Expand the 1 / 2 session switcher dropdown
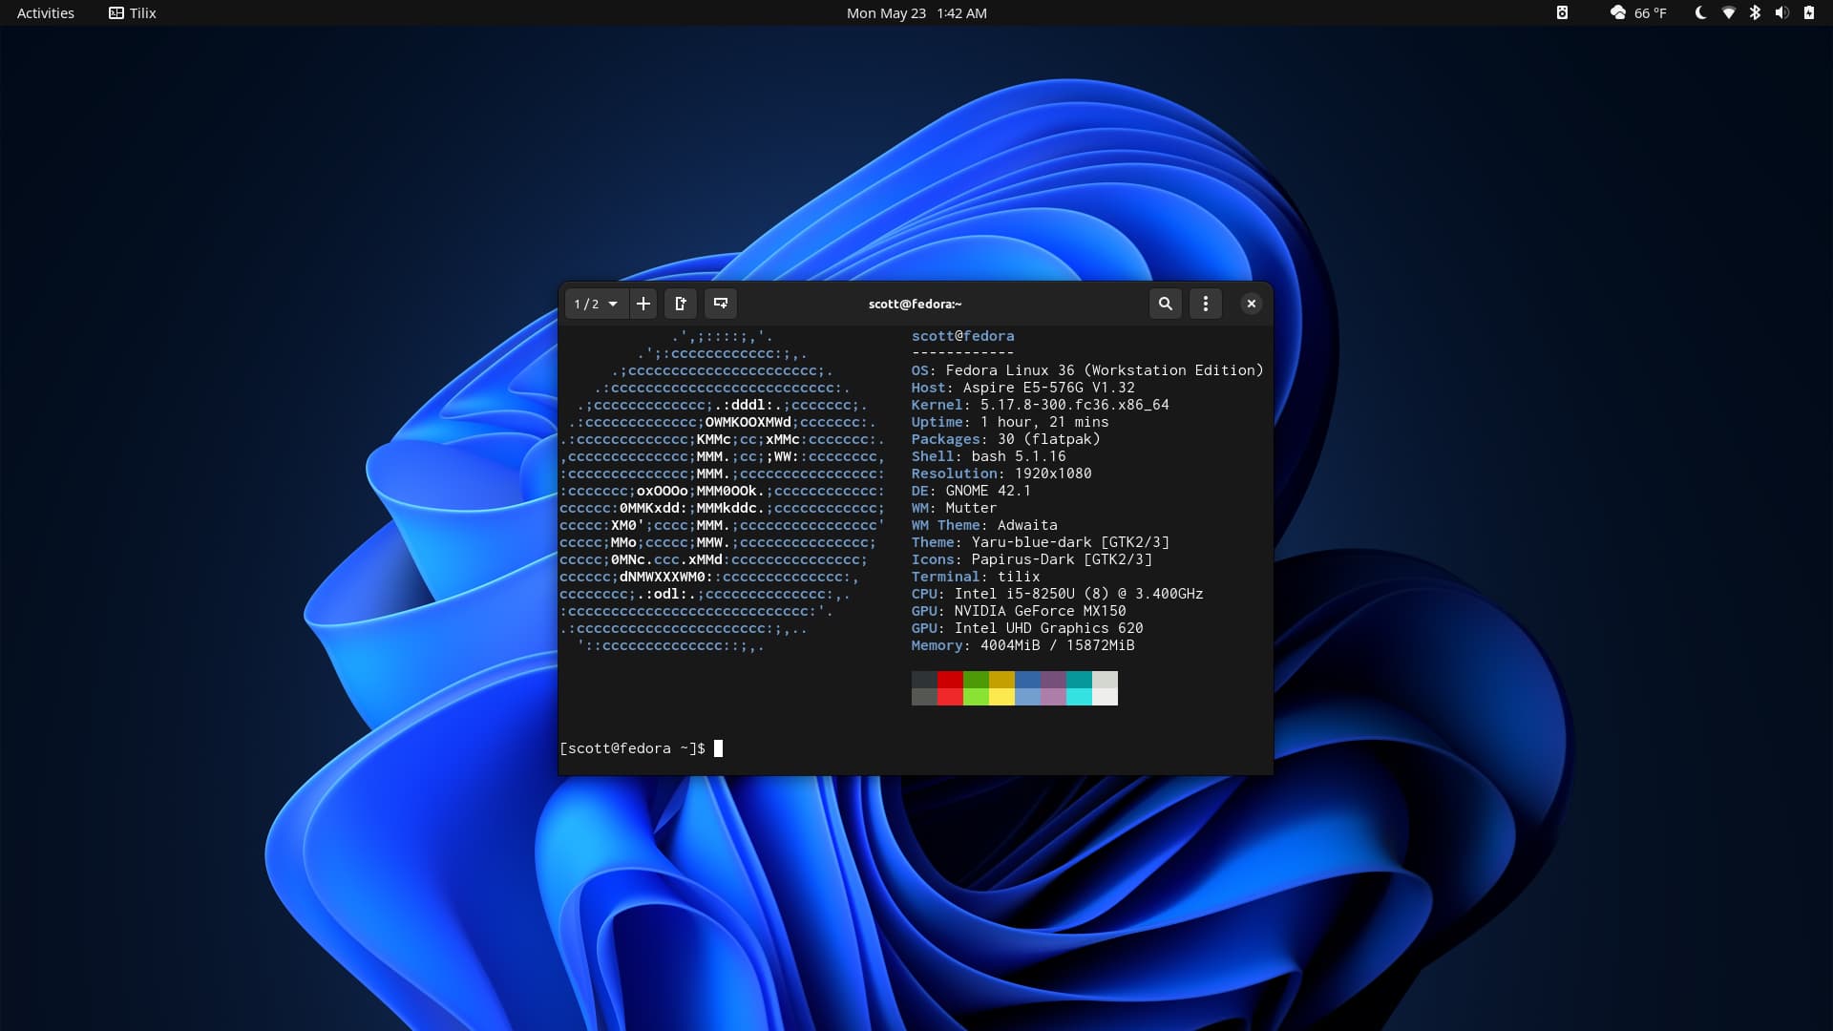1833x1031 pixels. tap(596, 304)
